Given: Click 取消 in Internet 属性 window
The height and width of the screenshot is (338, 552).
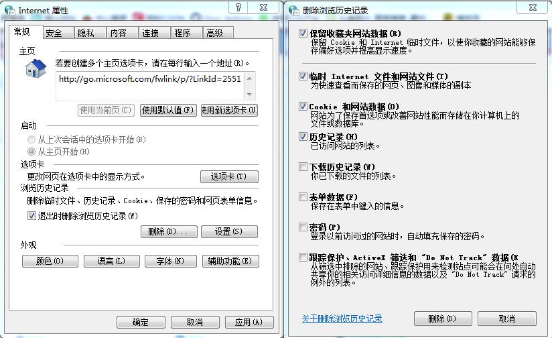Looking at the screenshot, I should point(195,322).
